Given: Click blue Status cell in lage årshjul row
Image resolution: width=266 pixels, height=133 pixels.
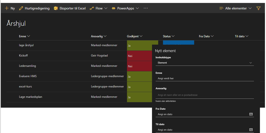Looking at the screenshot, I should [x=178, y=43].
